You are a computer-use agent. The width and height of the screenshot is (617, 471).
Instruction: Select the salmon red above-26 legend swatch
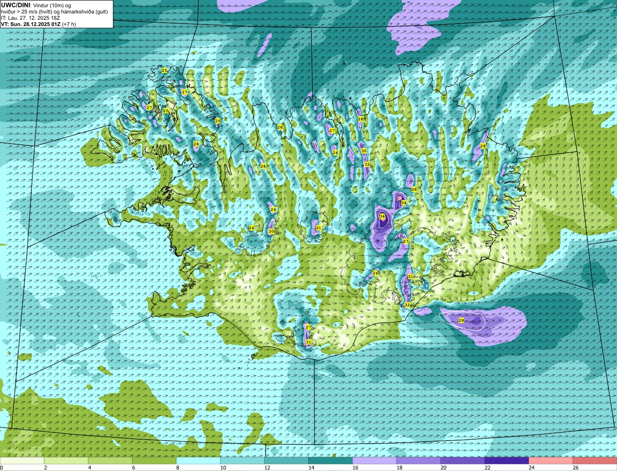pos(595,460)
